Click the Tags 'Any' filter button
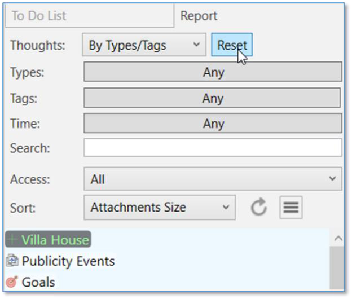The image size is (352, 299). (x=212, y=98)
